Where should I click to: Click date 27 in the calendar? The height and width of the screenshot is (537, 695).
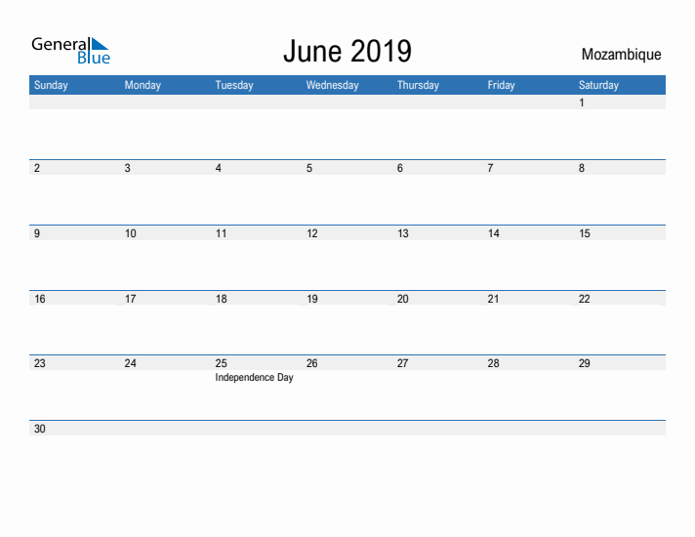pyautogui.click(x=402, y=363)
